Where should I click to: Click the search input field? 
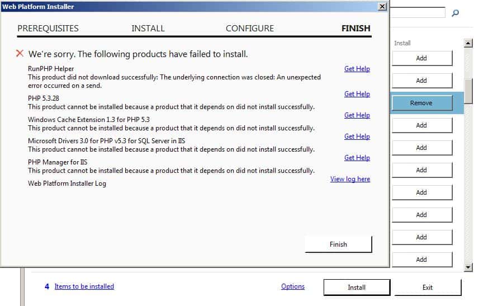(x=418, y=12)
